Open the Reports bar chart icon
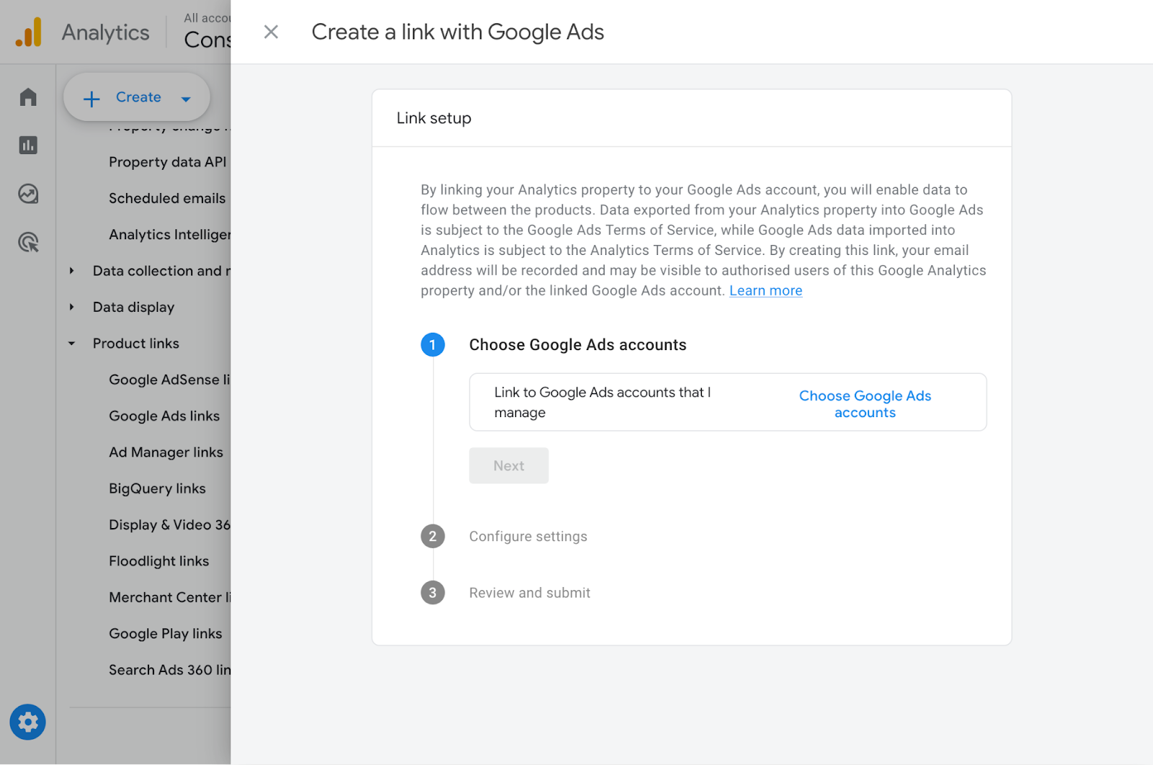This screenshot has width=1153, height=765. 28,146
